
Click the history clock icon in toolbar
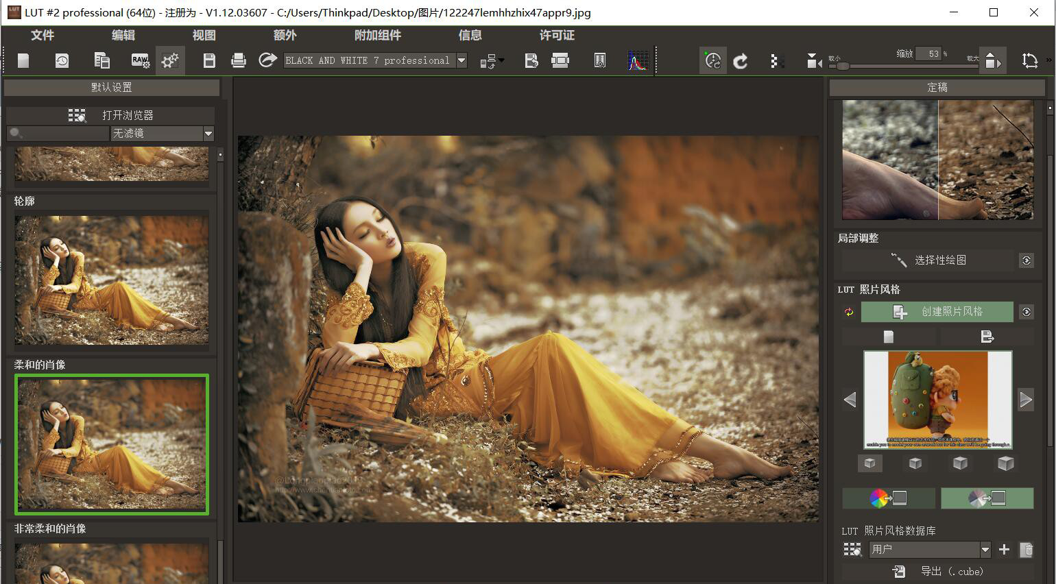point(62,61)
